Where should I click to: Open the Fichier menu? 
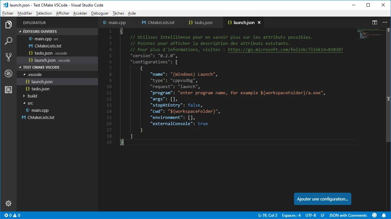pos(8,13)
